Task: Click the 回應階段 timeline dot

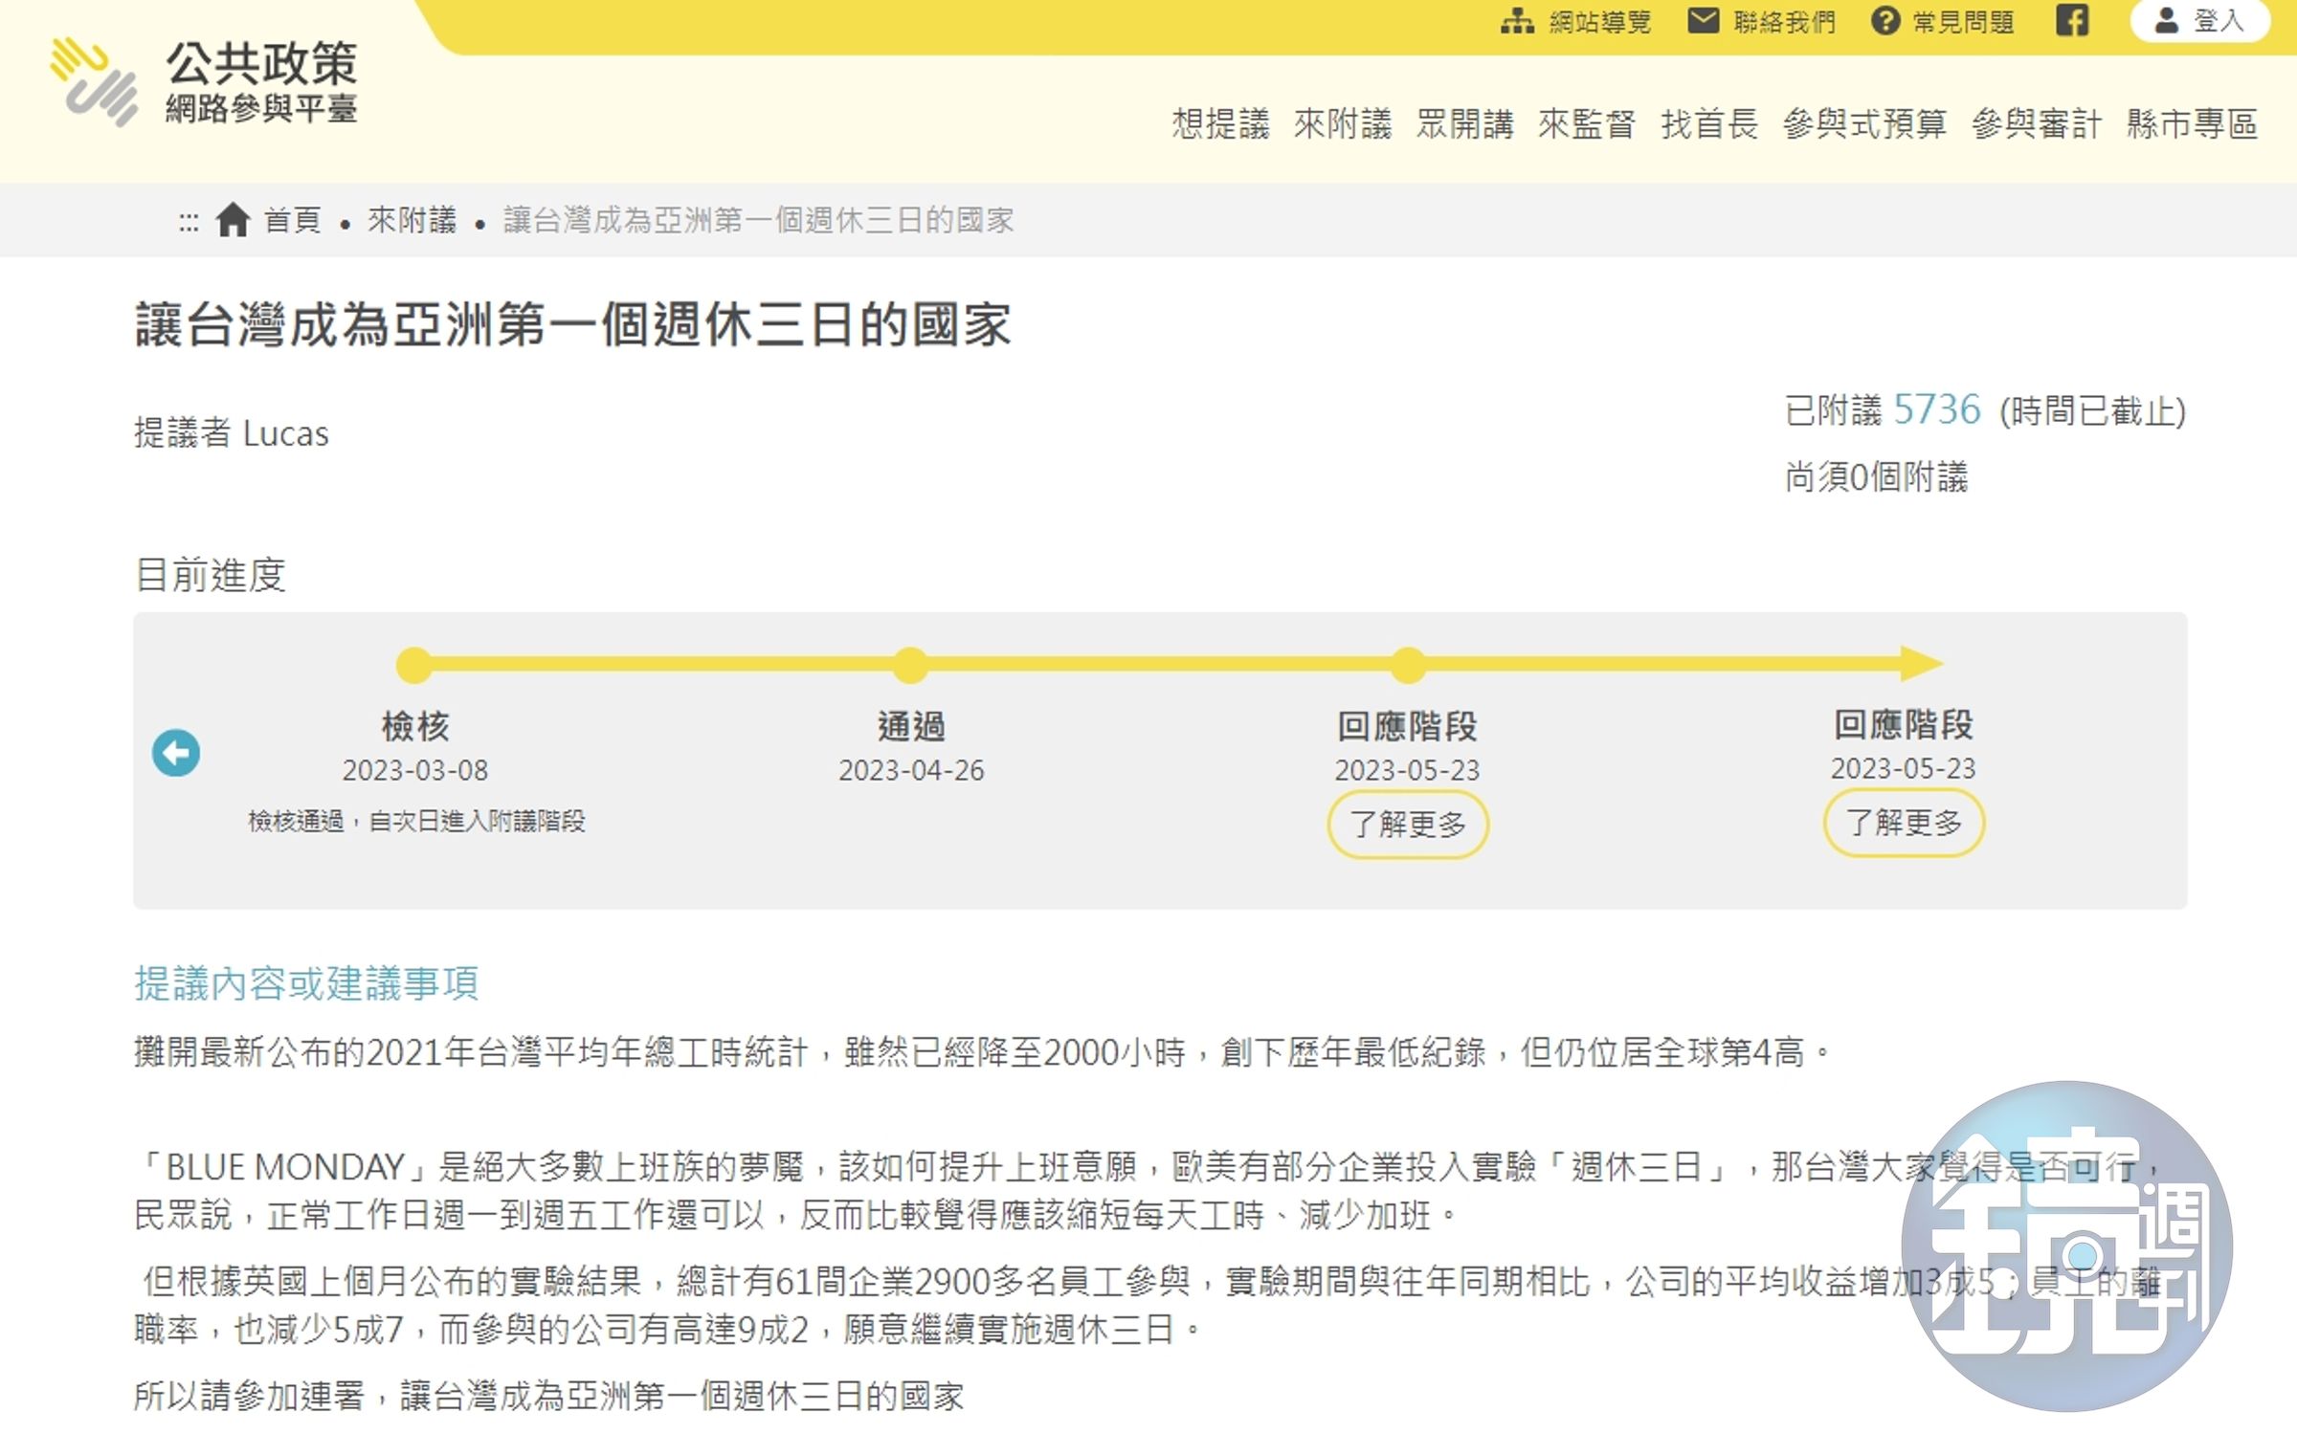Action: coord(1408,665)
